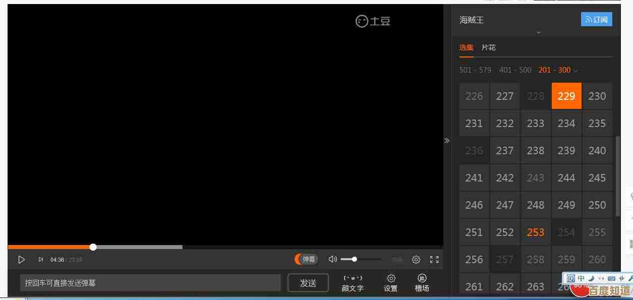Skip to the next episode
The height and width of the screenshot is (300, 633).
tap(41, 260)
